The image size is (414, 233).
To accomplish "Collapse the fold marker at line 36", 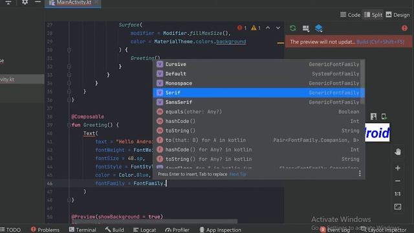I will click(69, 100).
